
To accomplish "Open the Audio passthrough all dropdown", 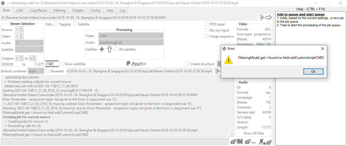I will (131, 43).
